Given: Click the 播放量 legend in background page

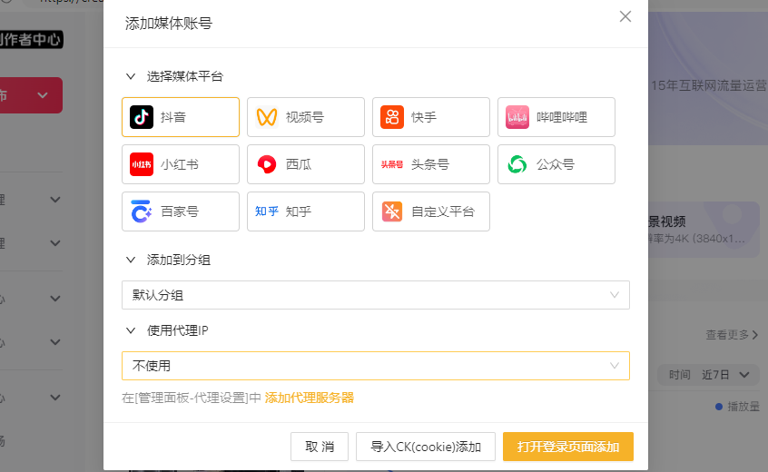Looking at the screenshot, I should pos(738,407).
